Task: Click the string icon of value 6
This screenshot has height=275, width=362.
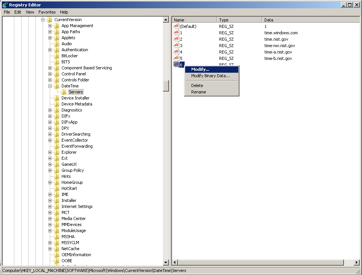Action: click(x=176, y=64)
